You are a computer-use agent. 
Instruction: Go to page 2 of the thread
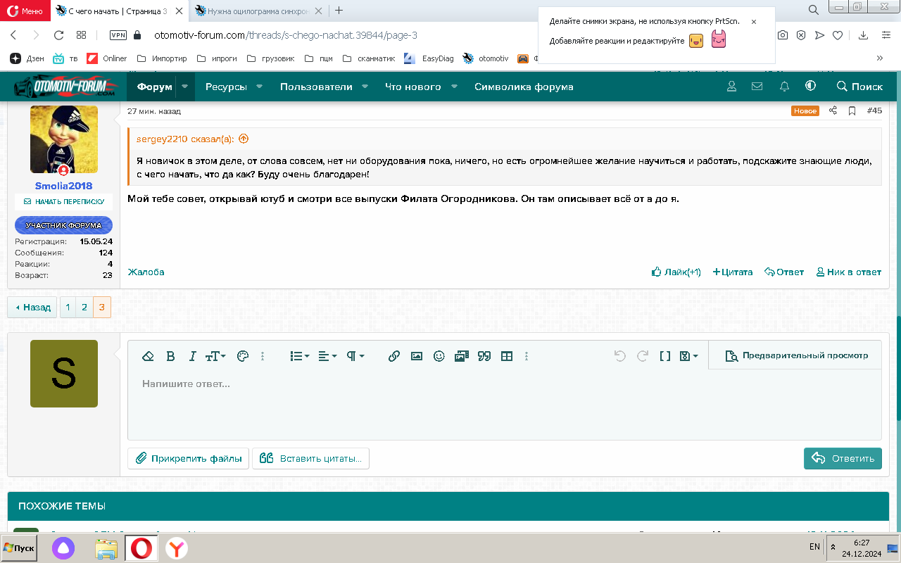[84, 308]
